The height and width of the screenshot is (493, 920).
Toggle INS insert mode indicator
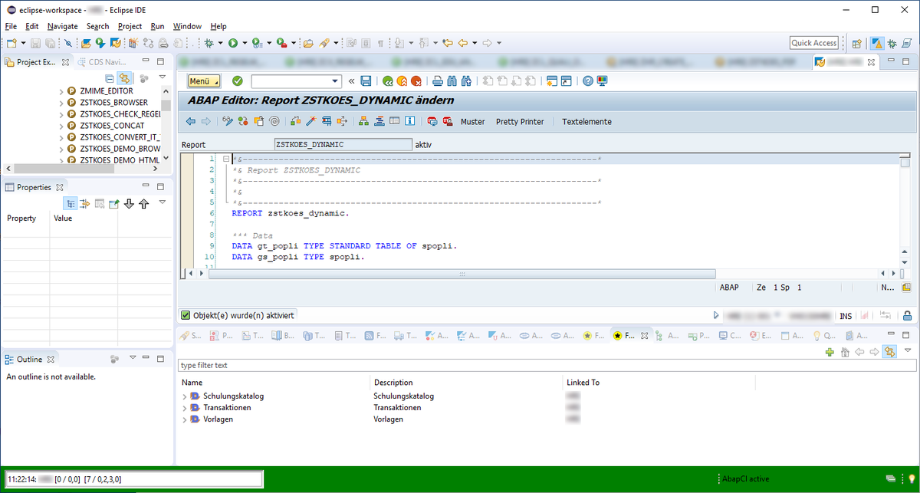click(846, 316)
